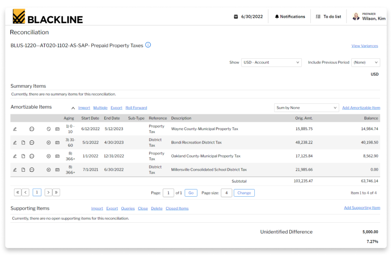Click circled X icon in Millersville row

click(49, 170)
